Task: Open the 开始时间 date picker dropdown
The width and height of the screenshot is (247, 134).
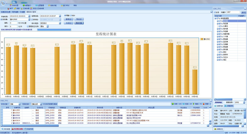Action: click(x=29, y=16)
